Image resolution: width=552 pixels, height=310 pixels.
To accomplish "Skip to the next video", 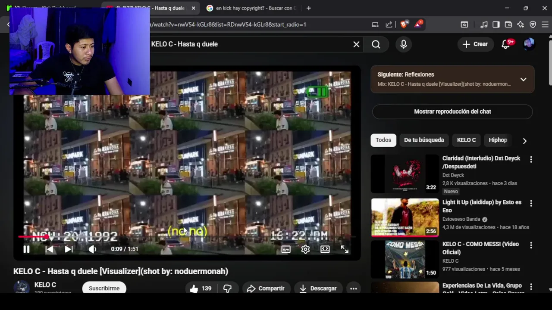I will [x=69, y=249].
